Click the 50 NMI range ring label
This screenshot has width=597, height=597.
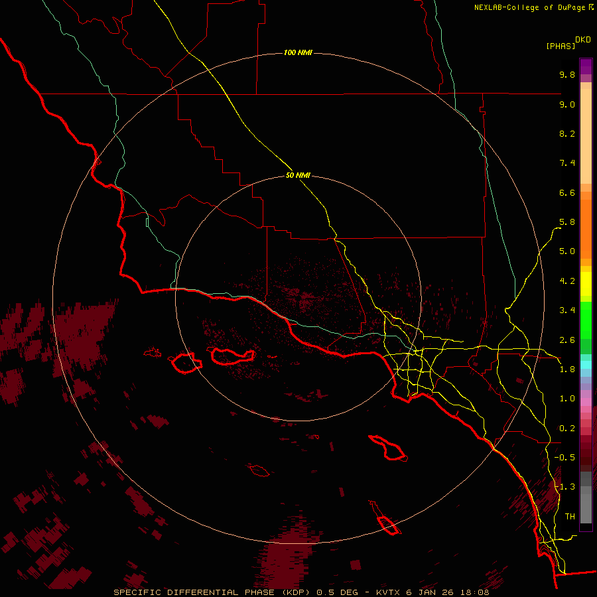[298, 175]
